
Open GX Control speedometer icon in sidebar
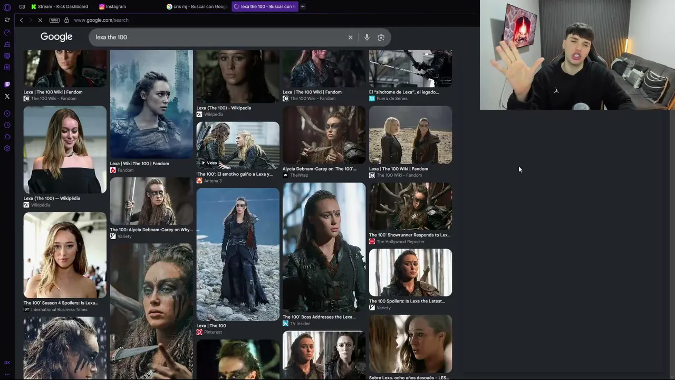point(7,32)
